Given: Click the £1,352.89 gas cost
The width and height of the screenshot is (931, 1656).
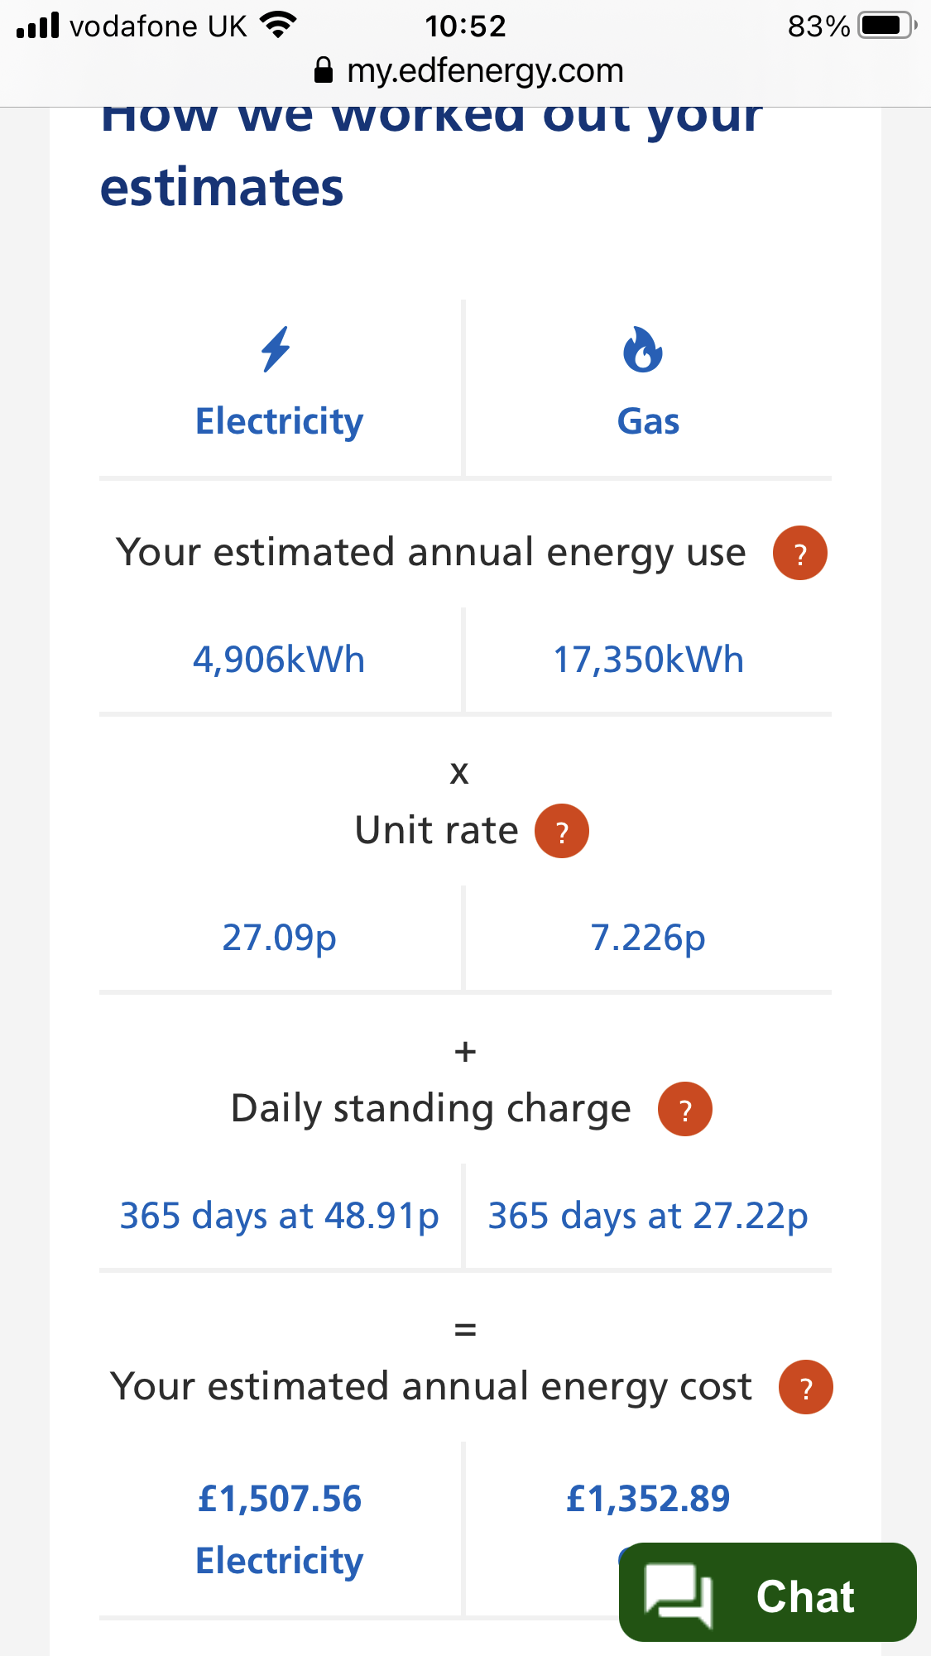Looking at the screenshot, I should pyautogui.click(x=648, y=1499).
